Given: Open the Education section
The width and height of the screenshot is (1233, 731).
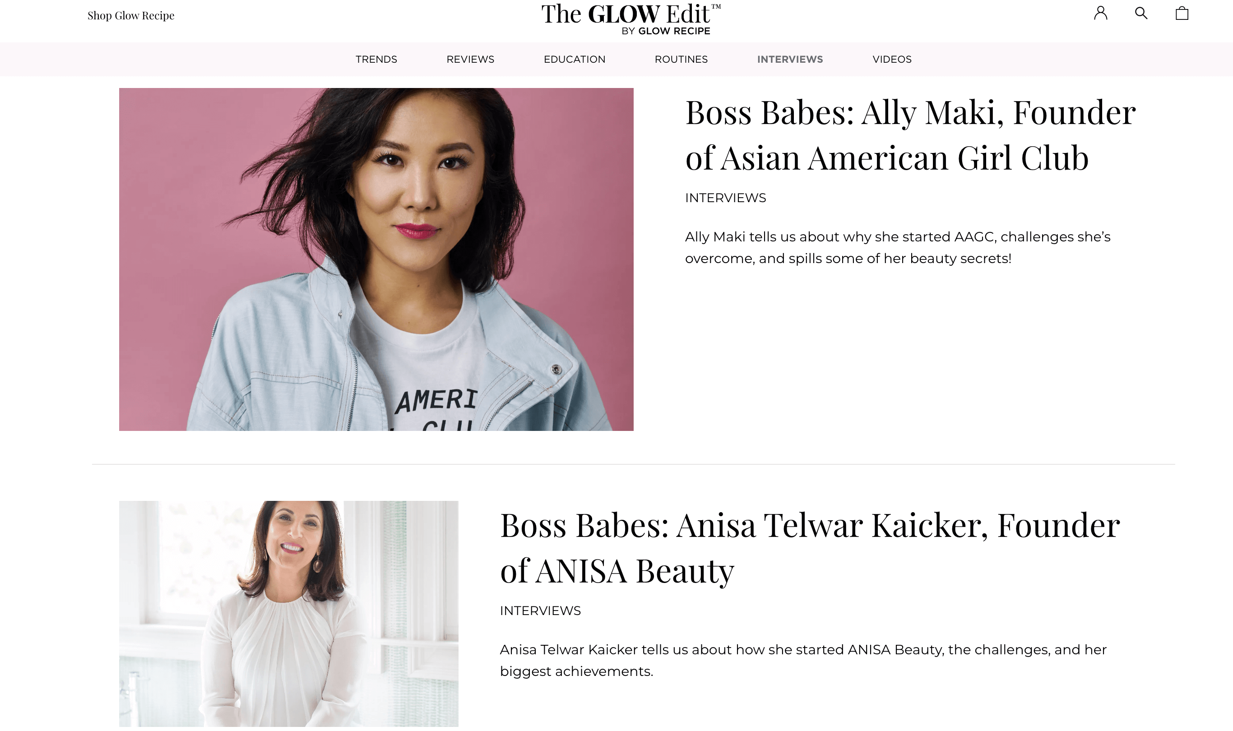Looking at the screenshot, I should point(575,59).
